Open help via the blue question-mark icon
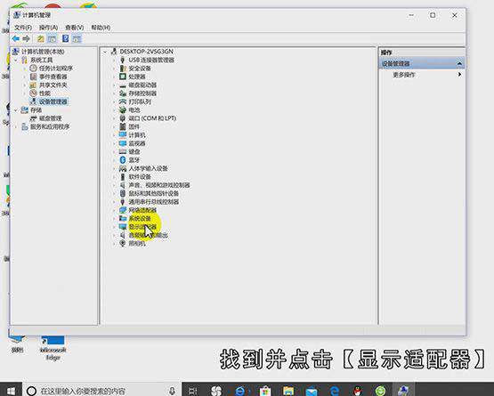 (65, 39)
